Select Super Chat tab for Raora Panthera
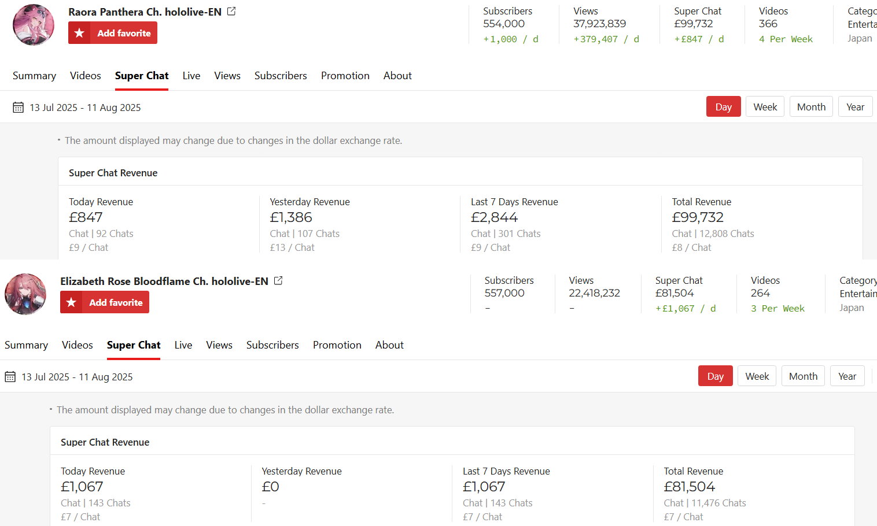Image resolution: width=877 pixels, height=526 pixels. 142,76
